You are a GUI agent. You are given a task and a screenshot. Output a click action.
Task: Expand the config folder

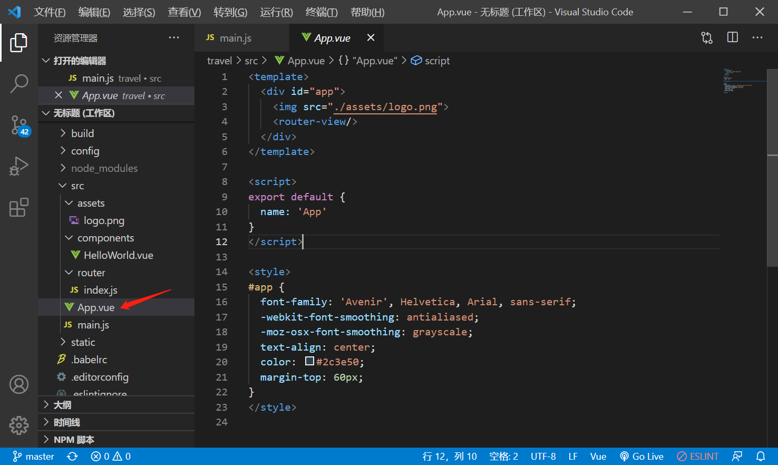(x=116, y=151)
